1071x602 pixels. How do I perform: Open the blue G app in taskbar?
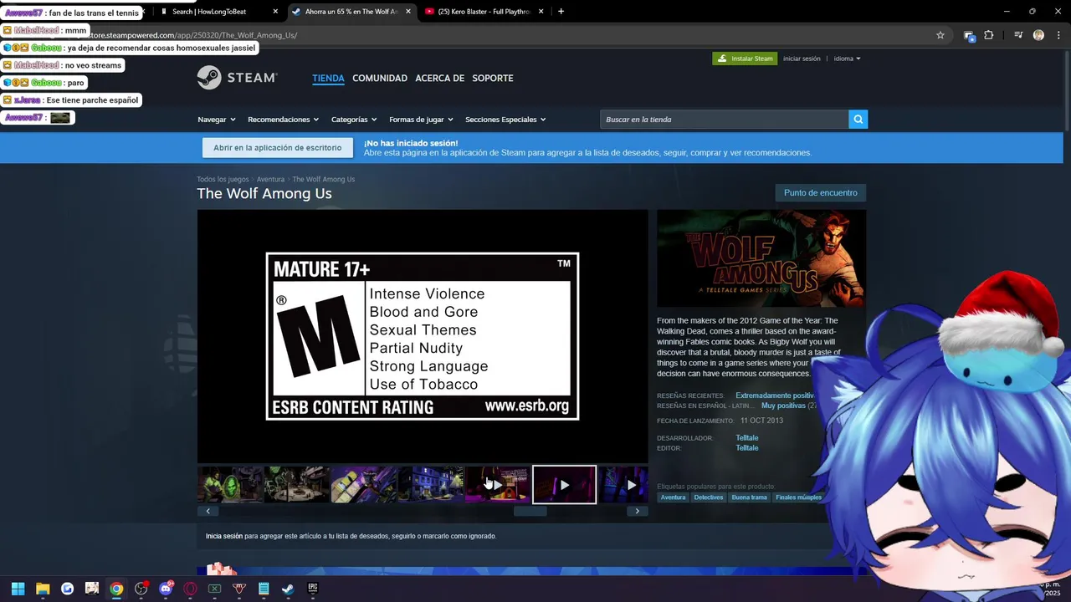(x=67, y=589)
